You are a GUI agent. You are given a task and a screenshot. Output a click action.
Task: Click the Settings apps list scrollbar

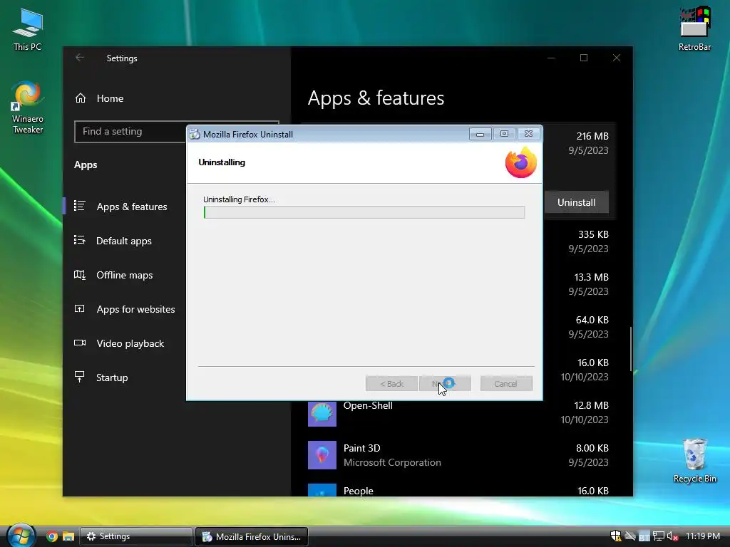tap(631, 348)
